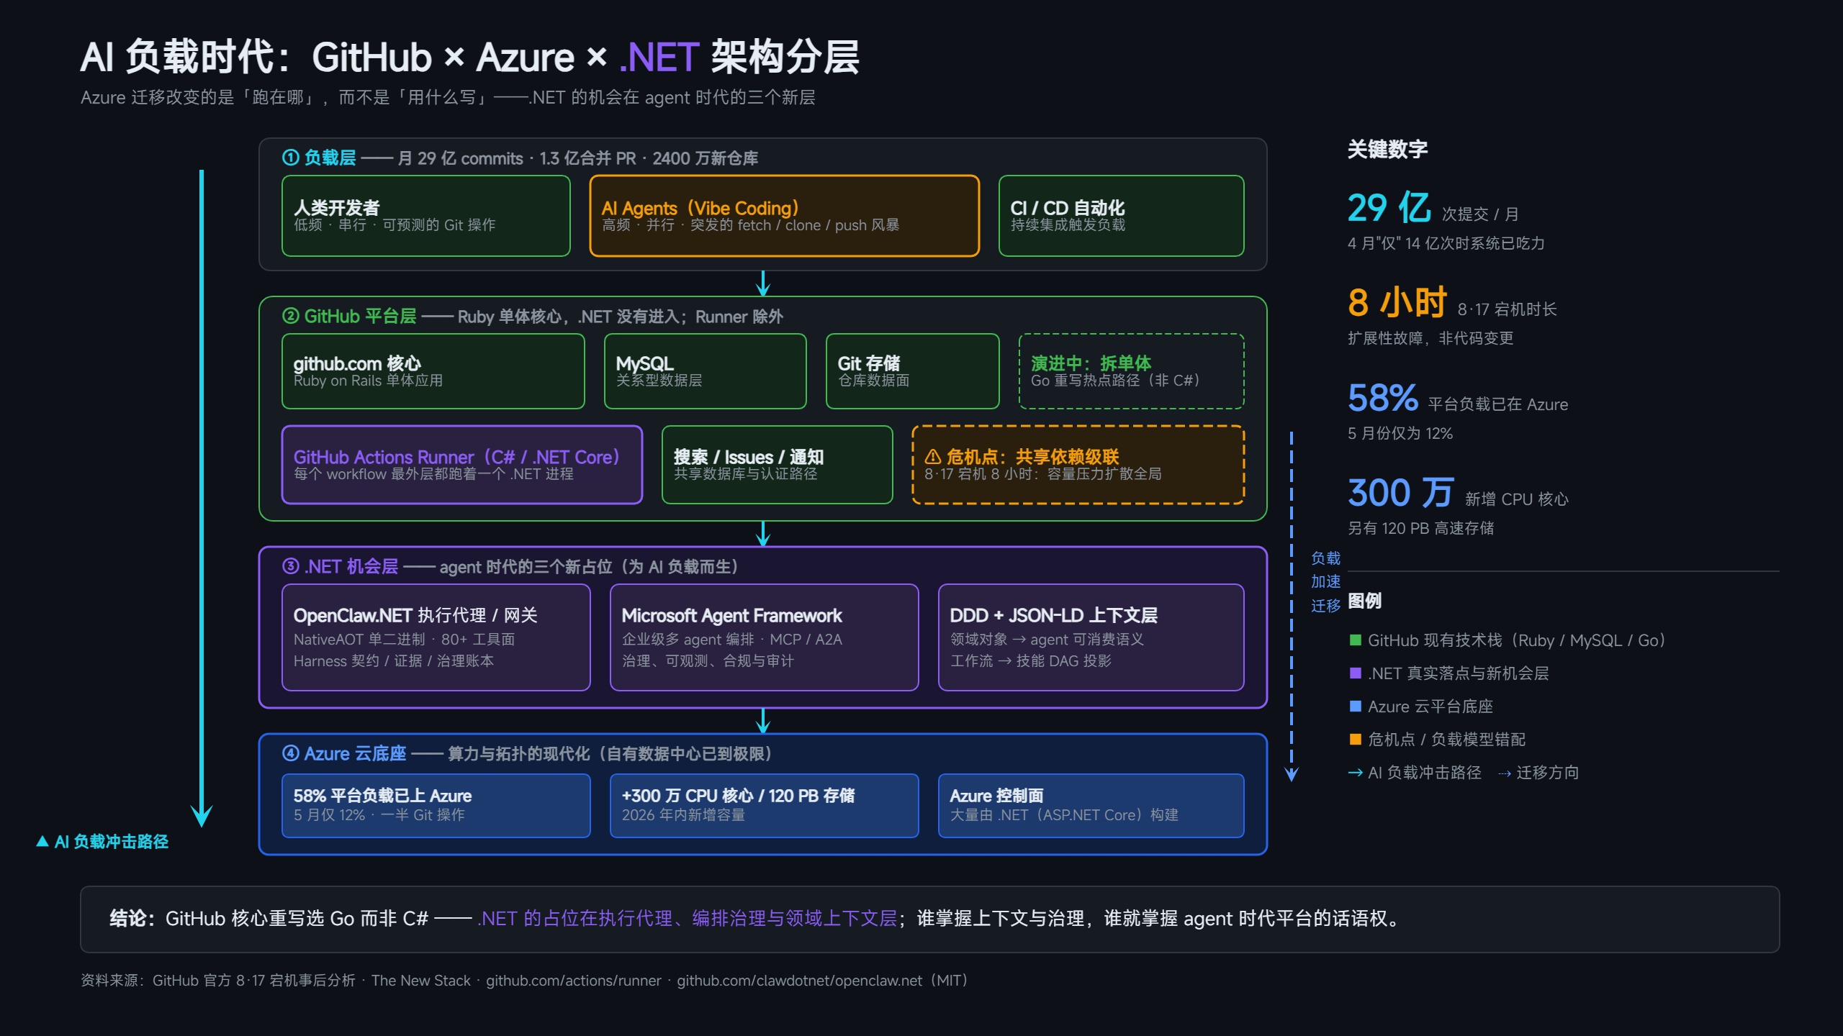Select the 搜索 / Issues / 通知 card
The height and width of the screenshot is (1036, 1843).
(778, 465)
